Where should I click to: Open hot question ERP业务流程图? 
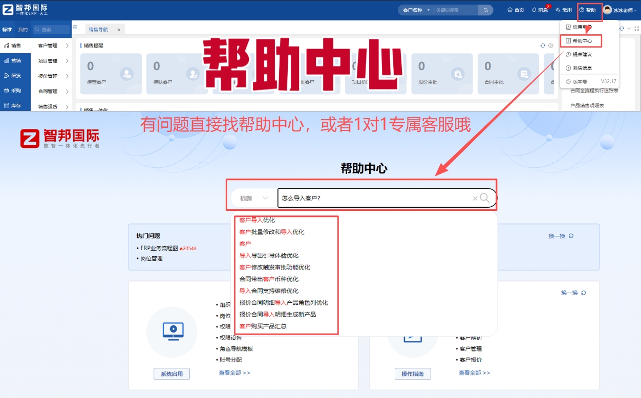[159, 248]
